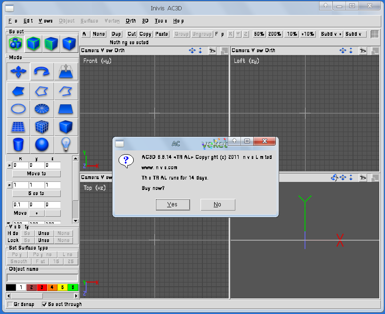Pick the yellow palette swatch 5
Image resolution: width=385 pixels, height=314 pixels.
point(63,287)
